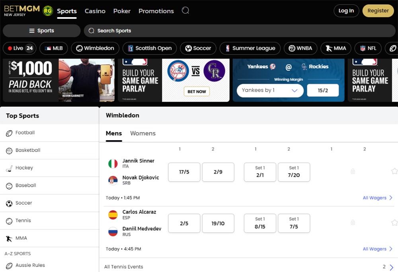The height and width of the screenshot is (272, 398).
Task: Click the Tennis ball icon in sidebar
Action: point(9,221)
